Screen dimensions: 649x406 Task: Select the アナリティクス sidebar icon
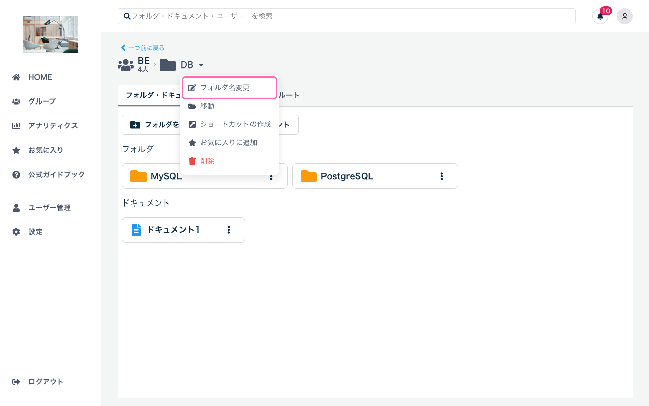pos(17,125)
